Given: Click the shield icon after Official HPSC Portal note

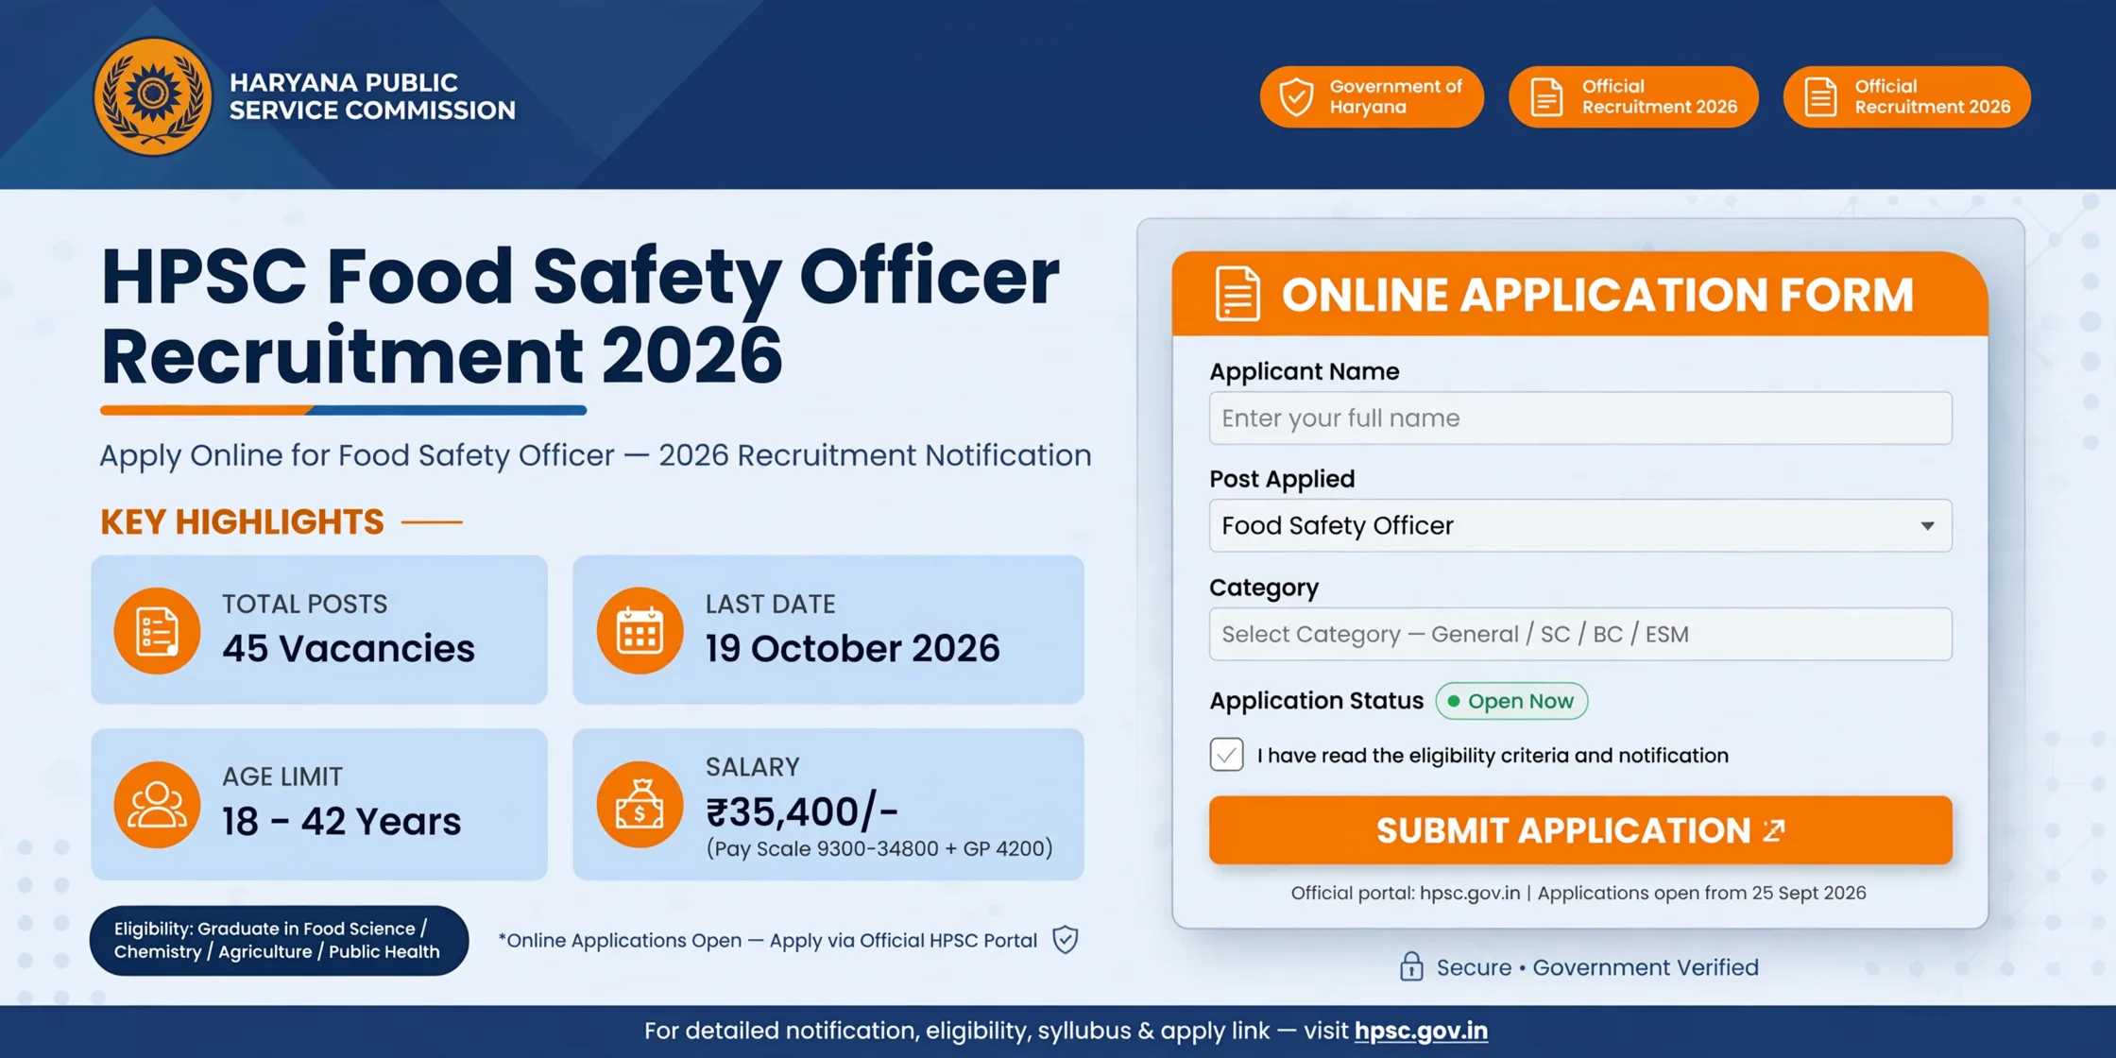Looking at the screenshot, I should point(1066,940).
